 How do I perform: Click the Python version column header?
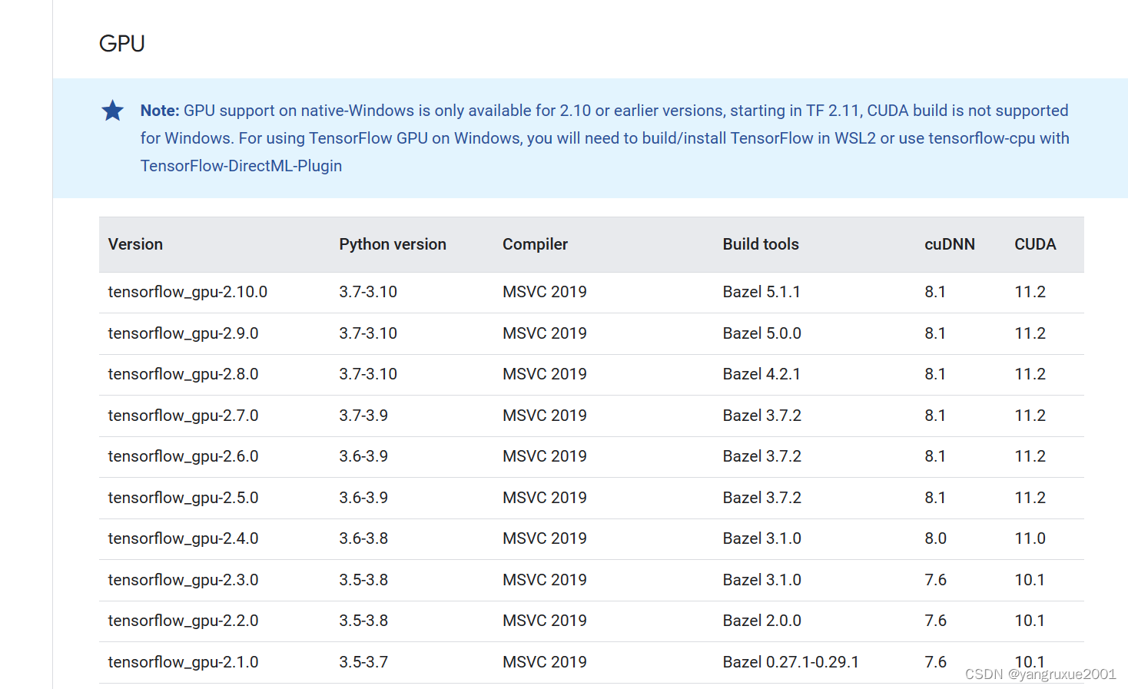393,244
